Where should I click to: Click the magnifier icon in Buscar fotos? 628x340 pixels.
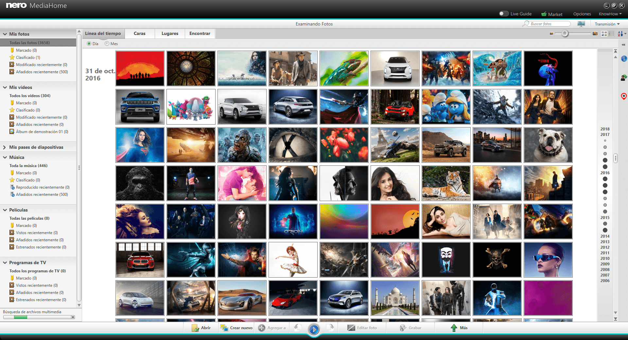click(526, 24)
